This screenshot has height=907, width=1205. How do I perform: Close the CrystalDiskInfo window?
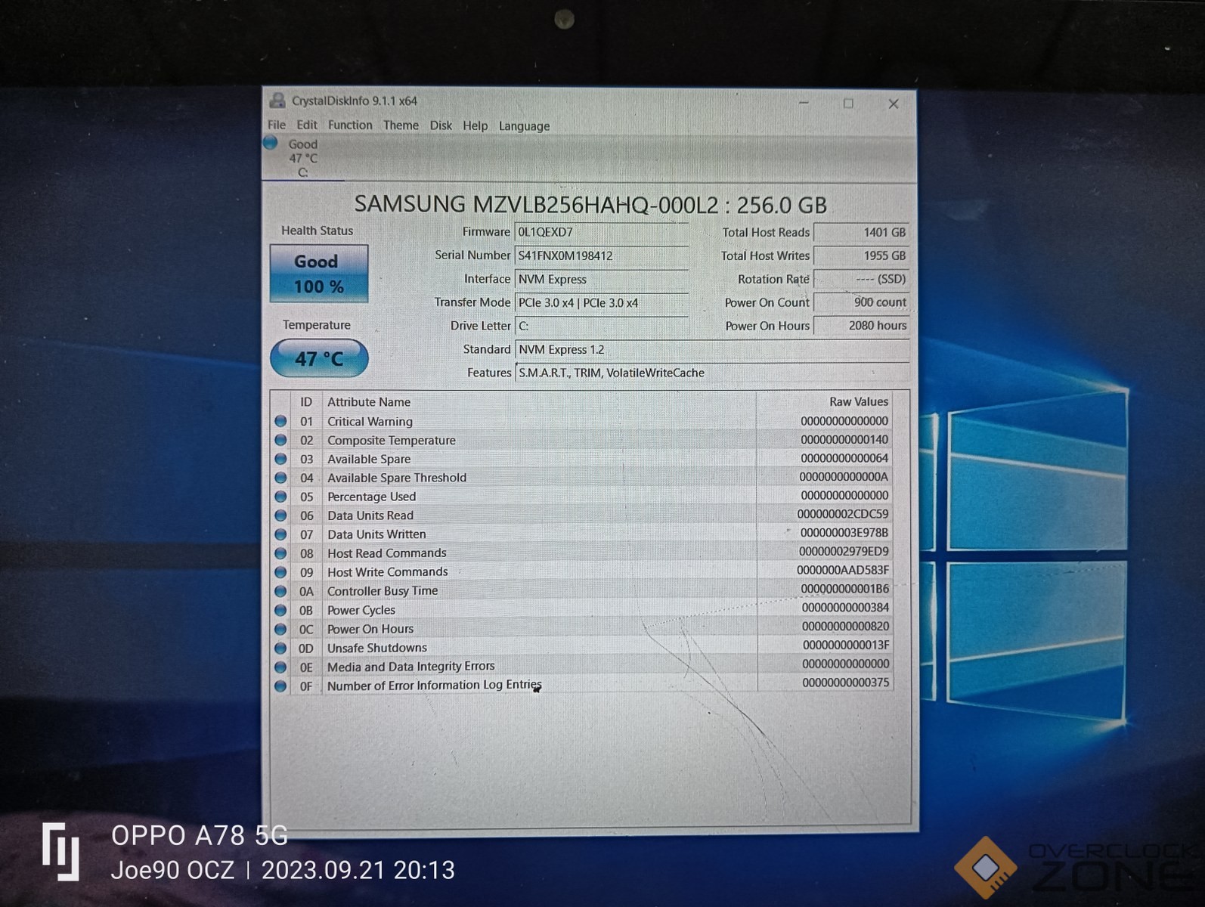[x=894, y=104]
